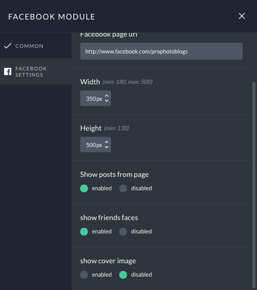
Task: Click the Facebook logo icon in sidebar
Action: 8,71
